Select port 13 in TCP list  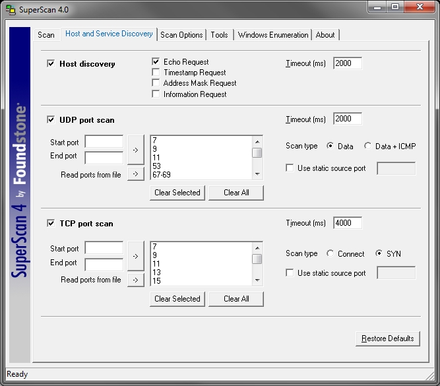click(202, 272)
